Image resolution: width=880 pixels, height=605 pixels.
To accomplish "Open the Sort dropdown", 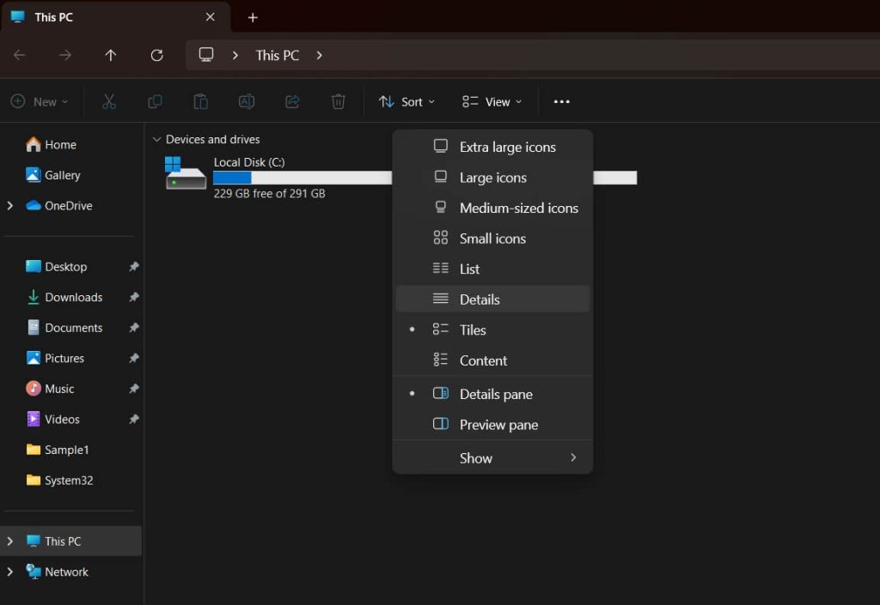I will [406, 101].
